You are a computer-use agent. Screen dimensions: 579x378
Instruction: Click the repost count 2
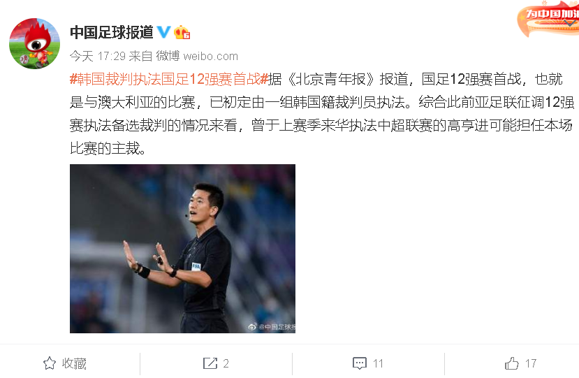pos(226,363)
